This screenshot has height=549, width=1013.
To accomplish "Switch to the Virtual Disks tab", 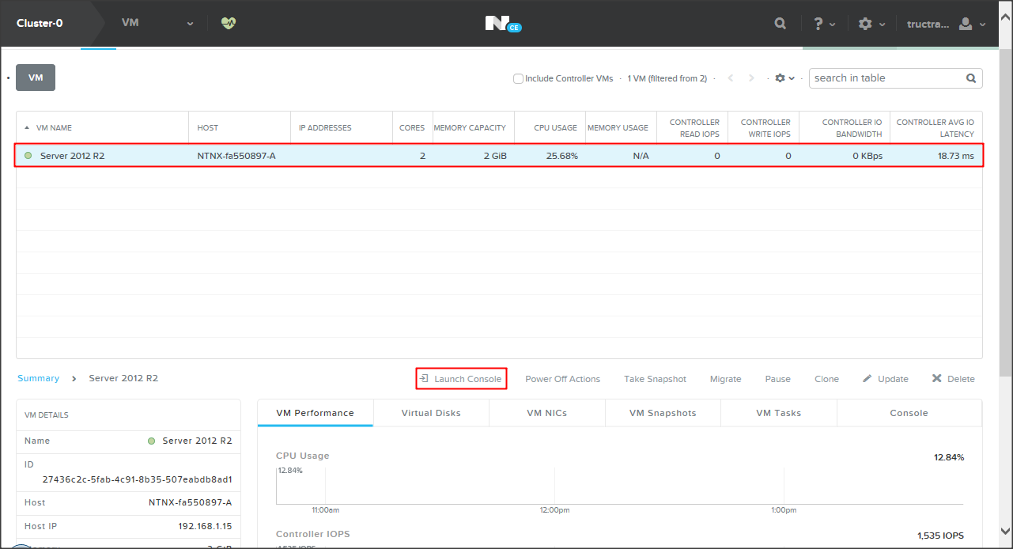I will point(431,413).
